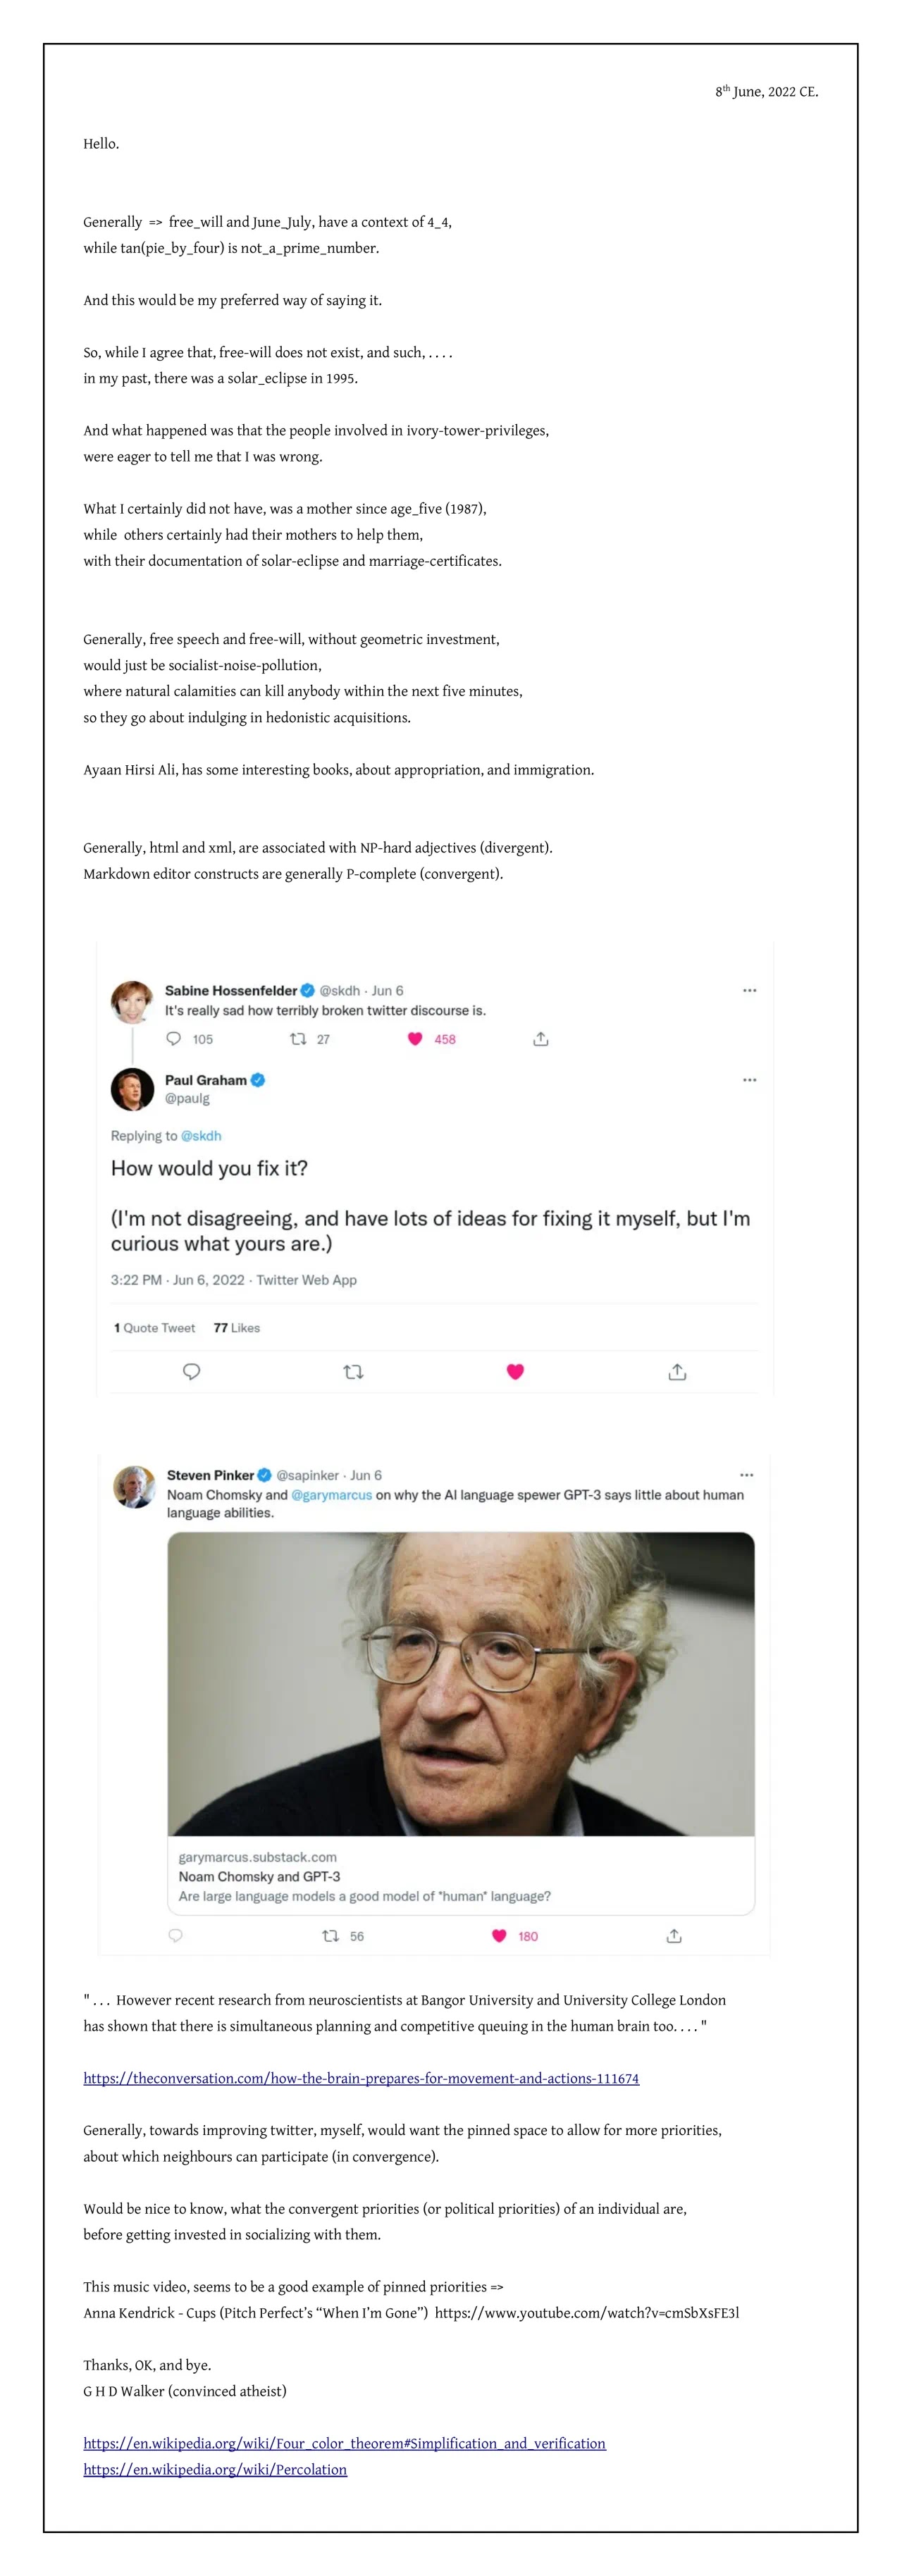Like Steven Pinker's tweet with 180 likes
The image size is (902, 2576).
pyautogui.click(x=499, y=1936)
